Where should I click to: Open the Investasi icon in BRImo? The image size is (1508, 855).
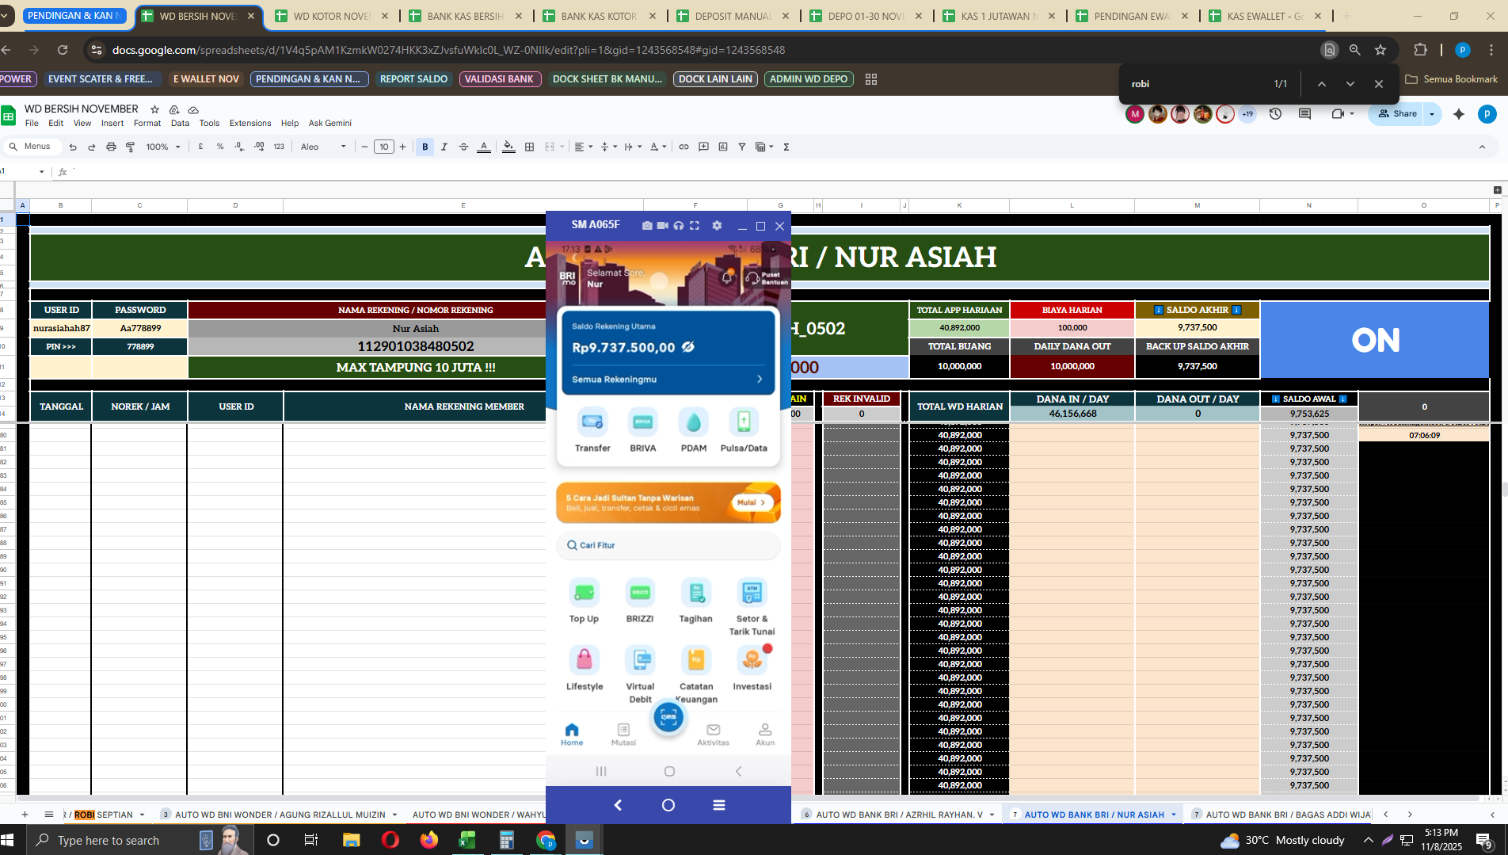coord(752,669)
